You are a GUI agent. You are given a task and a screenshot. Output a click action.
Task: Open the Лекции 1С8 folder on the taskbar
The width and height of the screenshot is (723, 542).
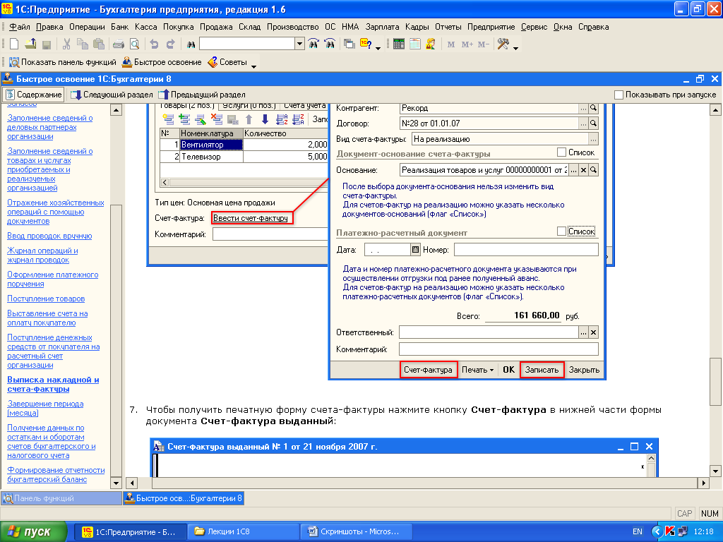[243, 531]
